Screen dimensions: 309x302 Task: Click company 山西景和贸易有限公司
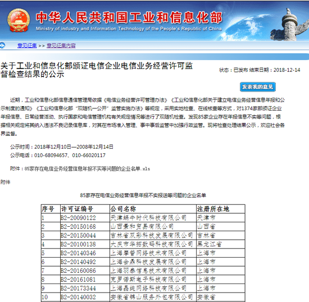(x=142, y=227)
